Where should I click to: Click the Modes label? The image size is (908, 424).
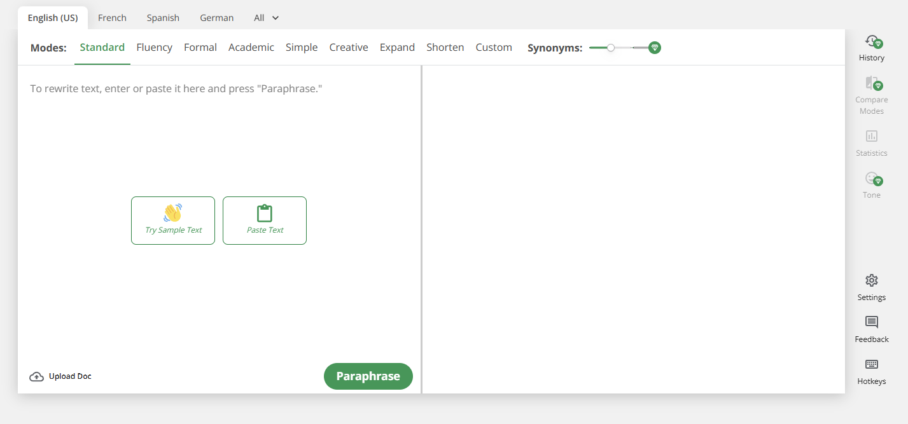click(48, 48)
